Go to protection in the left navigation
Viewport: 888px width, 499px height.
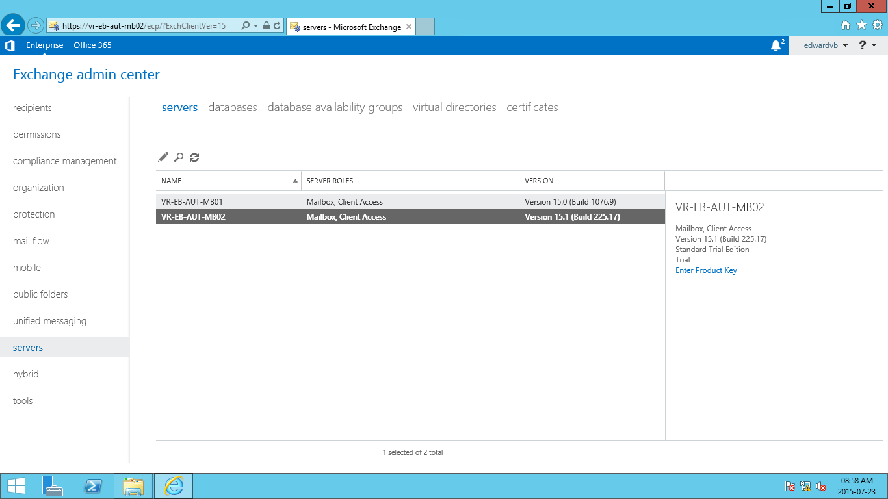pos(34,214)
